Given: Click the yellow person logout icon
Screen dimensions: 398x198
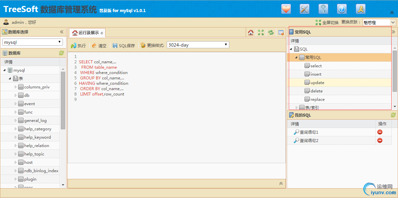Looking at the screenshot, I should tap(360, 9).
